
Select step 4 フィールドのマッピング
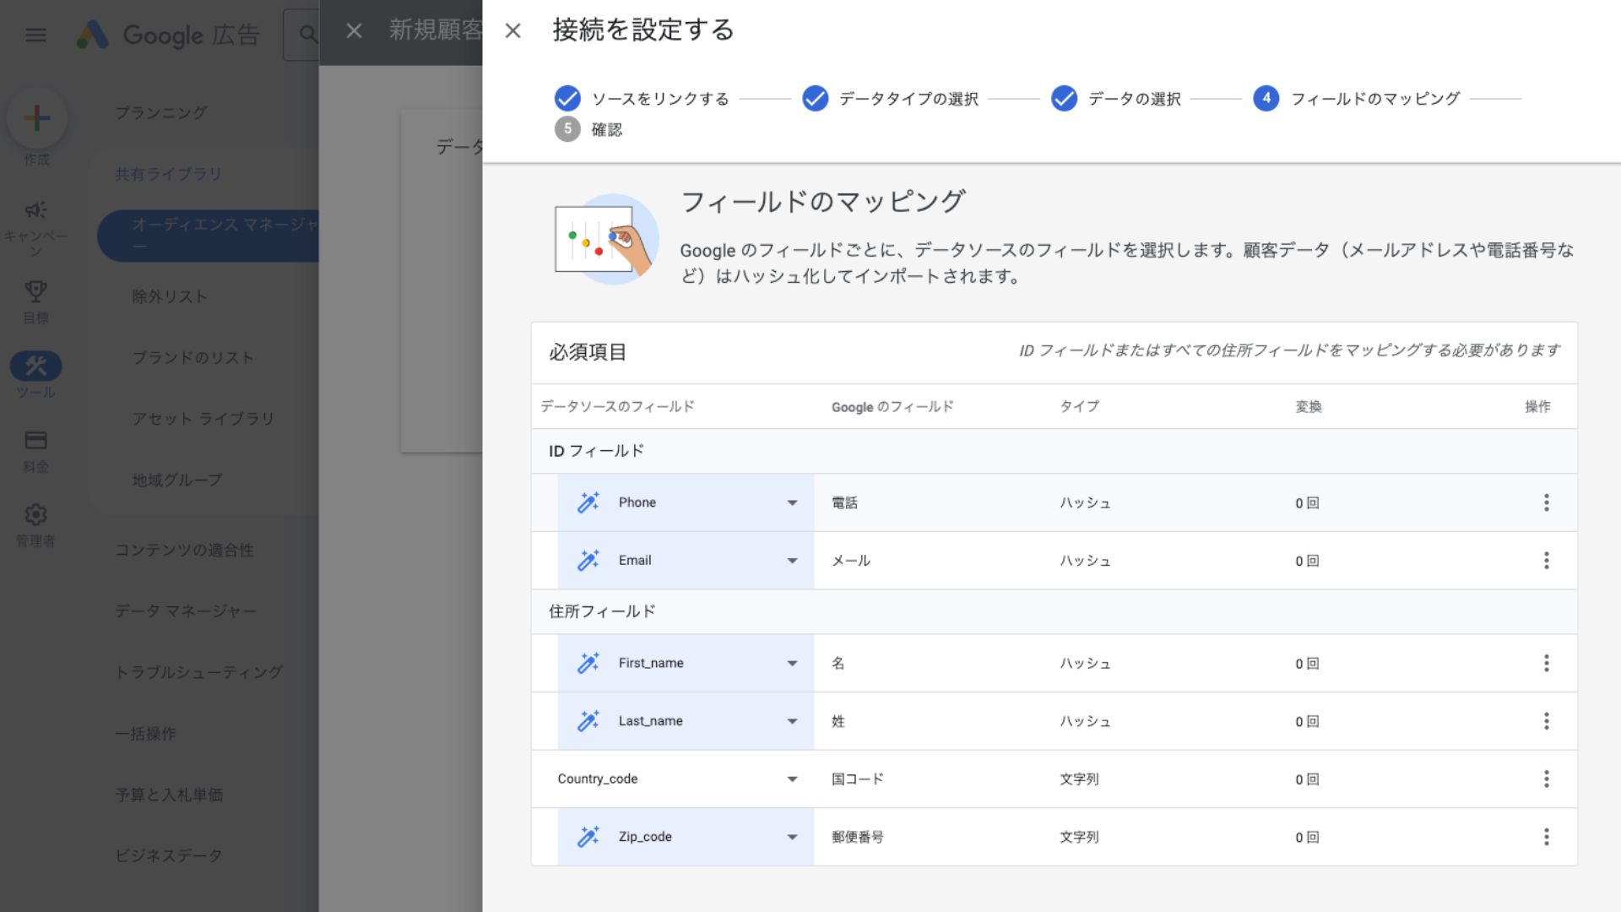point(1356,99)
